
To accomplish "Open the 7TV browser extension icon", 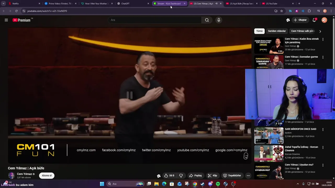I will point(290,11).
